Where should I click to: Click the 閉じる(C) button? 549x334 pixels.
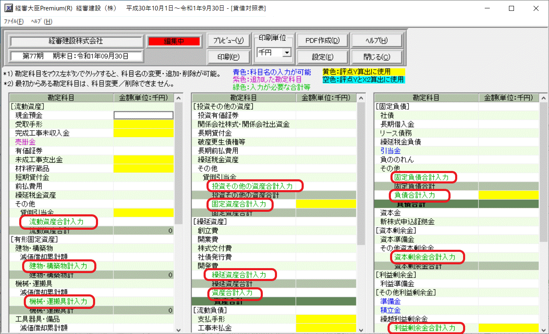click(x=377, y=57)
